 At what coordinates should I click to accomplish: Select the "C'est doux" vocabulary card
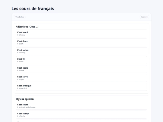pyautogui.click(x=81, y=42)
